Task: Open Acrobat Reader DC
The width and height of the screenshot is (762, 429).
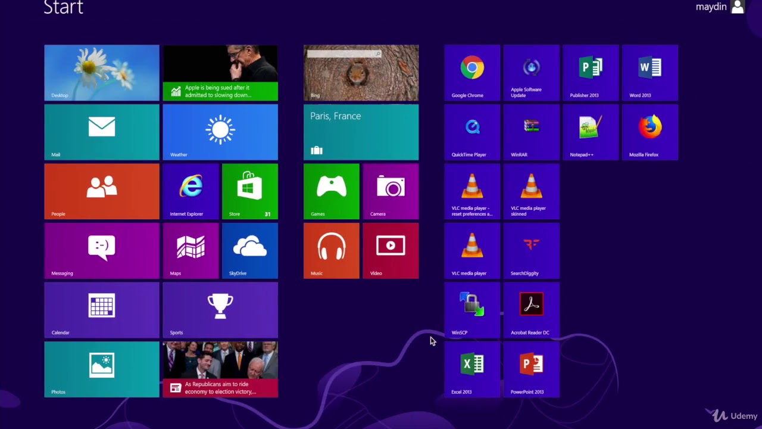Action: pyautogui.click(x=532, y=310)
